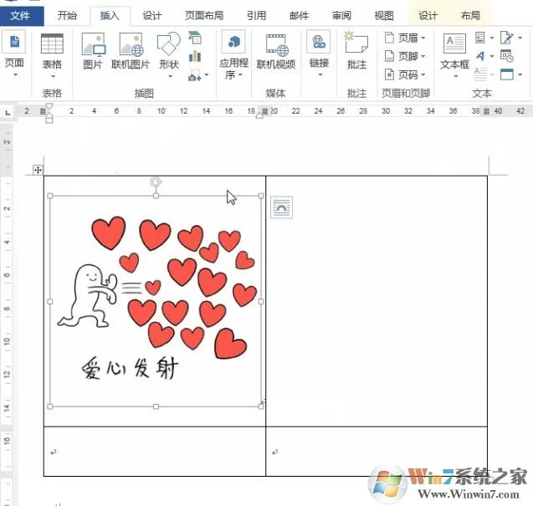Toggle the ruler tab selector L button
The height and width of the screenshot is (506, 533).
(8, 112)
